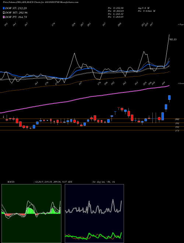
Task: Click the MACD values '218.13, 209.56, 8.57'
Action: click(x=56, y=182)
